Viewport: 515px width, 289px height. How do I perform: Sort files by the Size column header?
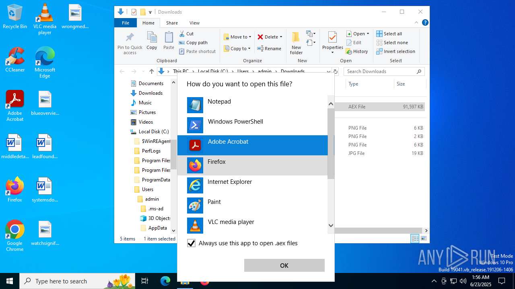click(x=410, y=84)
